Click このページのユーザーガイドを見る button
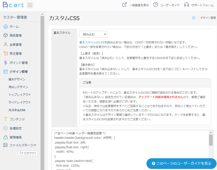The width and height of the screenshot is (217, 170). coord(181,164)
